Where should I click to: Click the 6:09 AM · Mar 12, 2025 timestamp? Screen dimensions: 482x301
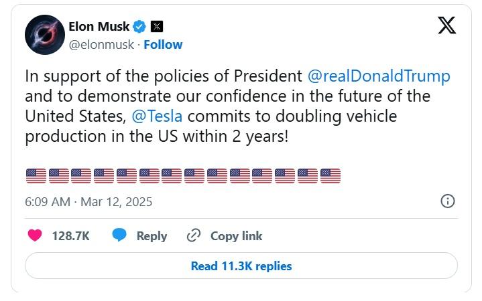pos(88,201)
